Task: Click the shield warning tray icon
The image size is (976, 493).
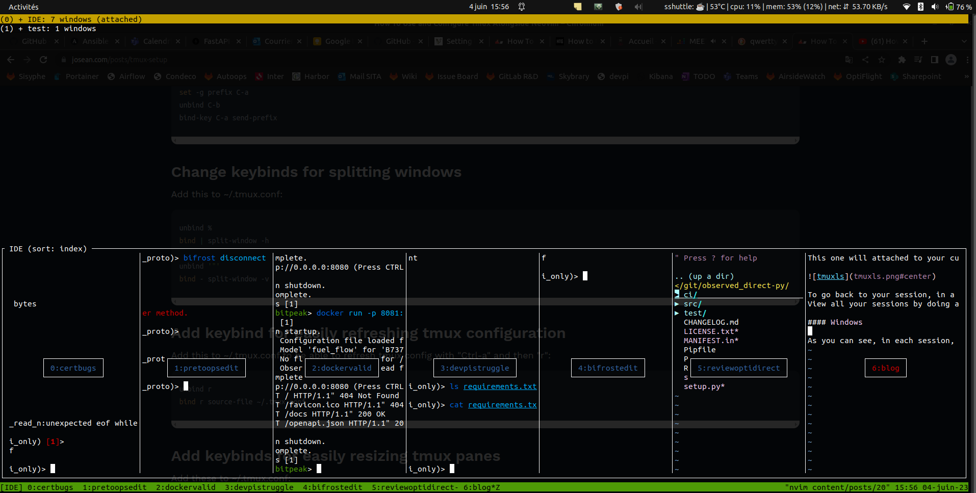Action: tap(619, 7)
